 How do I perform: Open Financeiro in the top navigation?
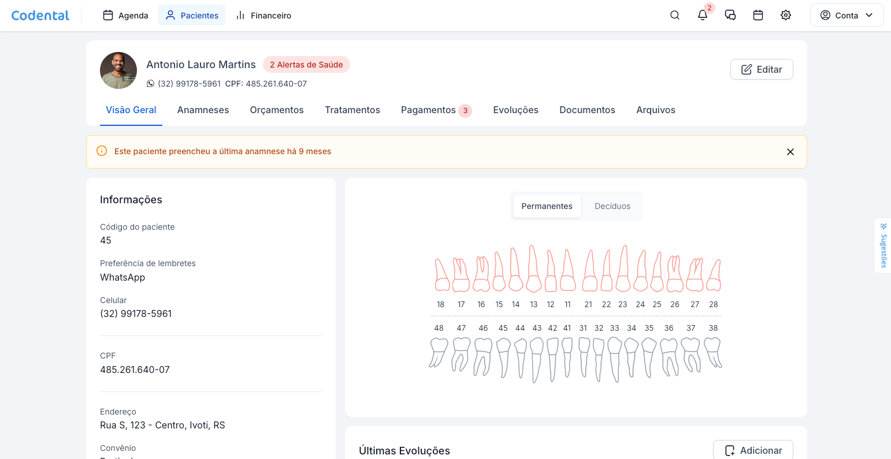tap(263, 16)
